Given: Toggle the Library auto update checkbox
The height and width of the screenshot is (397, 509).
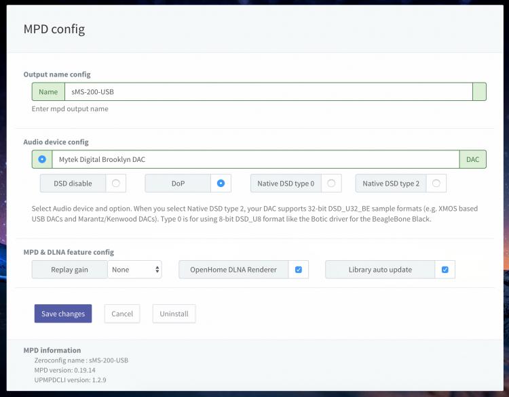Looking at the screenshot, I should point(445,270).
